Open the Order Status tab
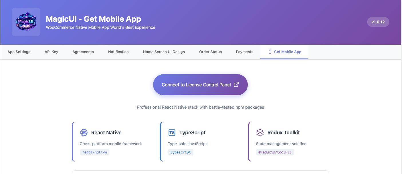The height and width of the screenshot is (174, 402). (x=210, y=52)
